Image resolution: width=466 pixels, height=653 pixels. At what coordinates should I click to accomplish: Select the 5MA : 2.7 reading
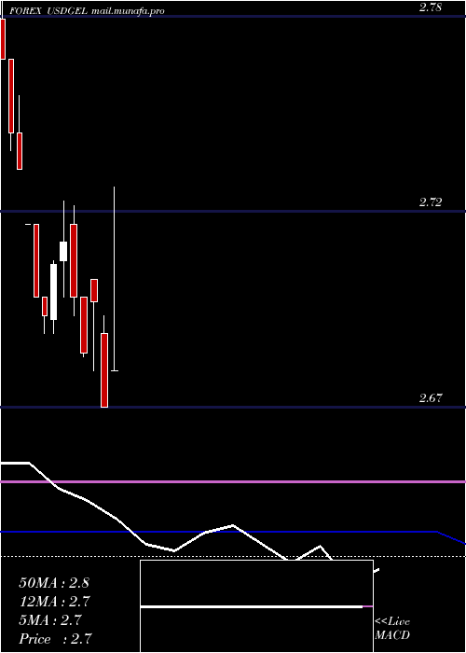click(50, 620)
